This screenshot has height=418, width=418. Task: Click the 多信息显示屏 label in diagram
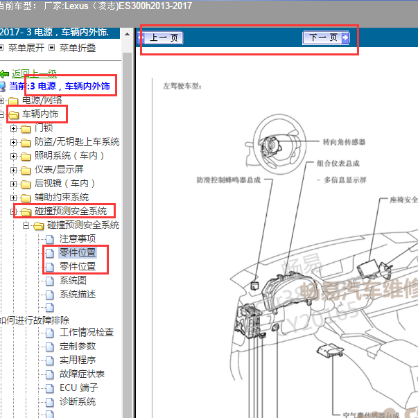click(x=345, y=180)
